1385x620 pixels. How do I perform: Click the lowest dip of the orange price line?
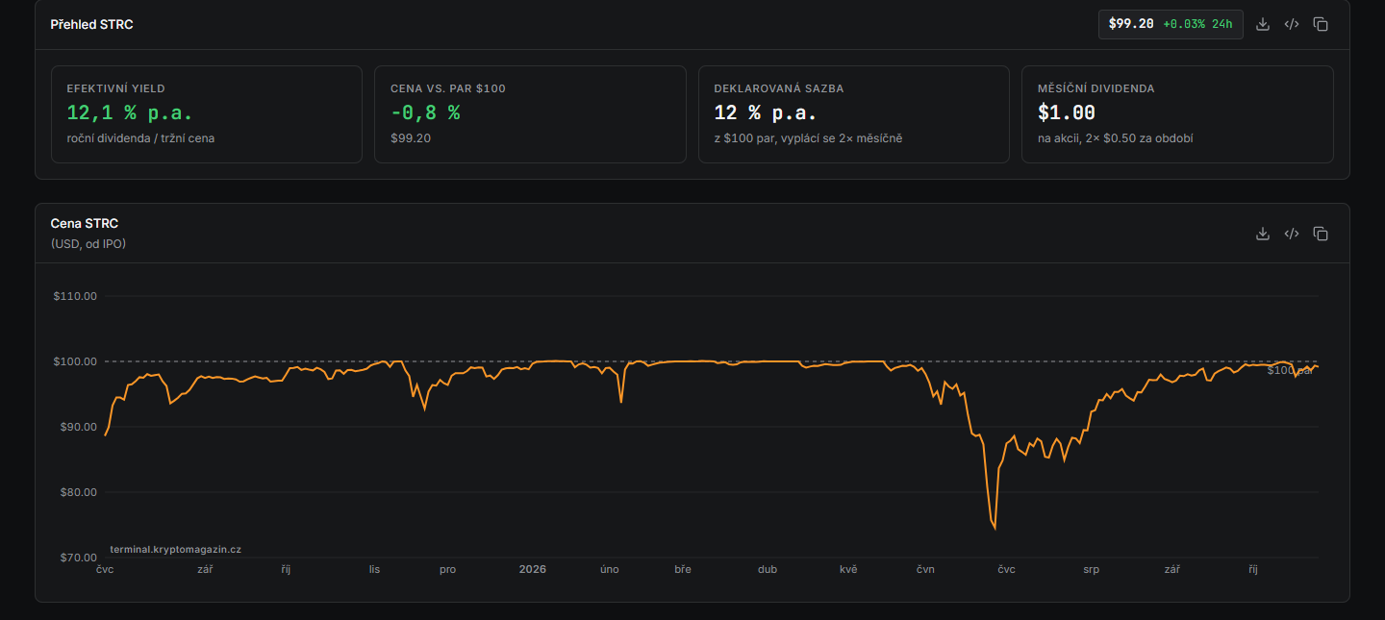pos(995,528)
